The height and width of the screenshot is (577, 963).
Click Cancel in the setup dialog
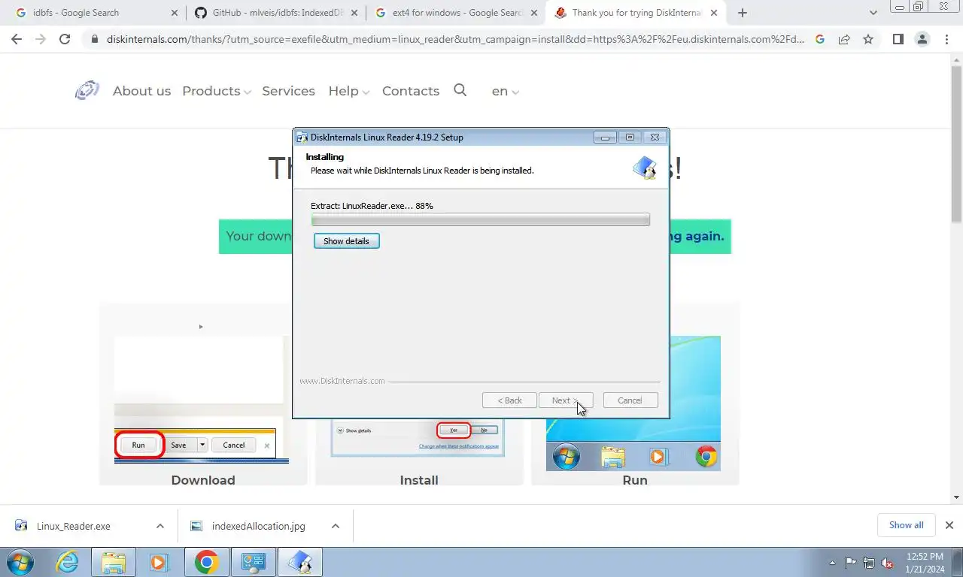click(630, 400)
